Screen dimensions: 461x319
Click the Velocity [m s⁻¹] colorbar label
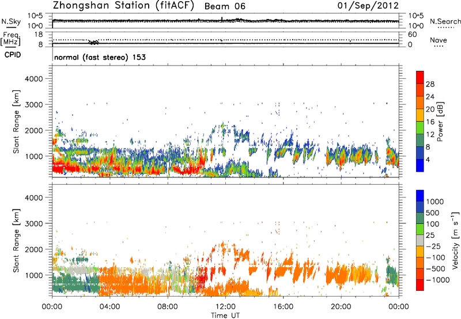click(x=455, y=240)
